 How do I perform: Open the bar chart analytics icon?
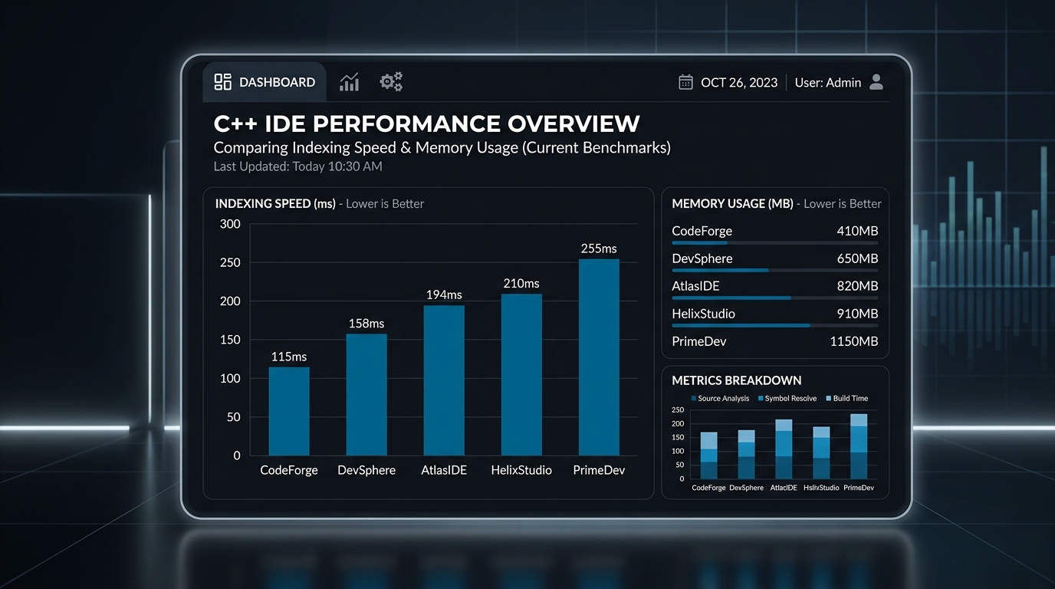pyautogui.click(x=349, y=82)
